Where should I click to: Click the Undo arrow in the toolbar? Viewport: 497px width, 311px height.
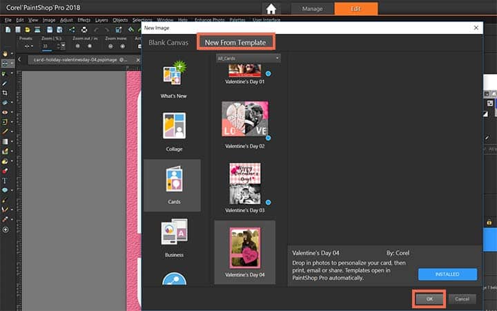click(x=97, y=30)
